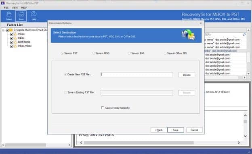Open the Help toolbar icon

[x=34, y=16]
